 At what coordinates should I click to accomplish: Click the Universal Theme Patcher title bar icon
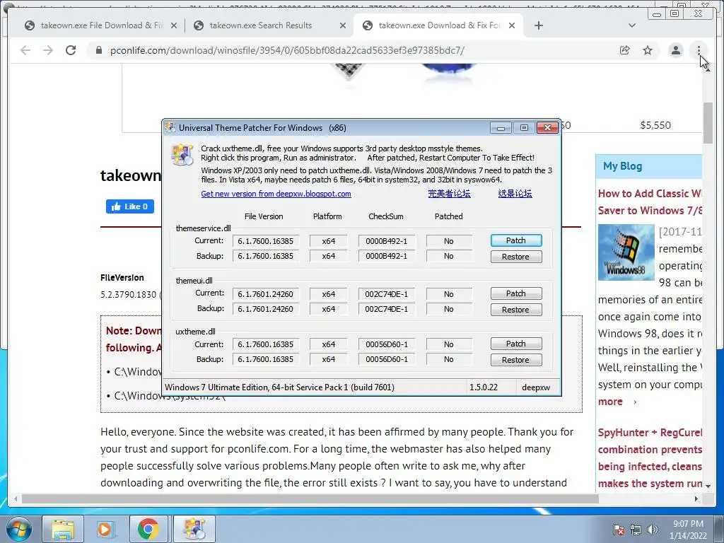[x=170, y=127]
